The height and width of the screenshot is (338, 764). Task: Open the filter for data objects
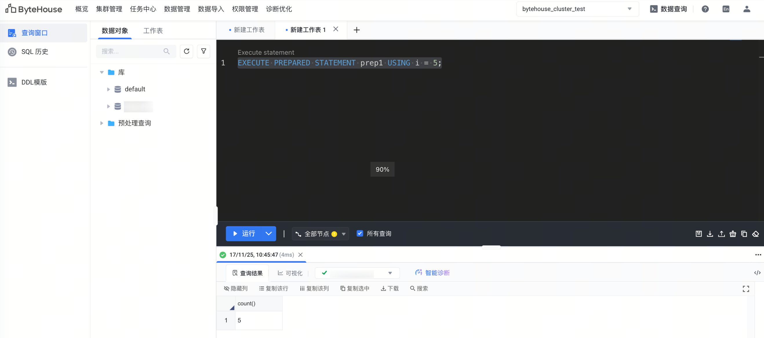click(203, 51)
